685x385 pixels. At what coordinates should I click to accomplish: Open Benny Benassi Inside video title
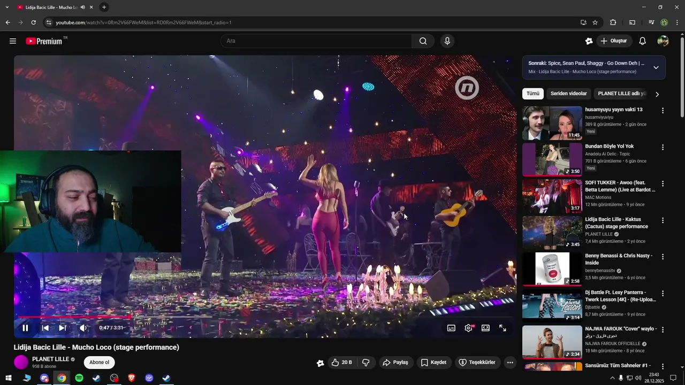[x=619, y=259]
